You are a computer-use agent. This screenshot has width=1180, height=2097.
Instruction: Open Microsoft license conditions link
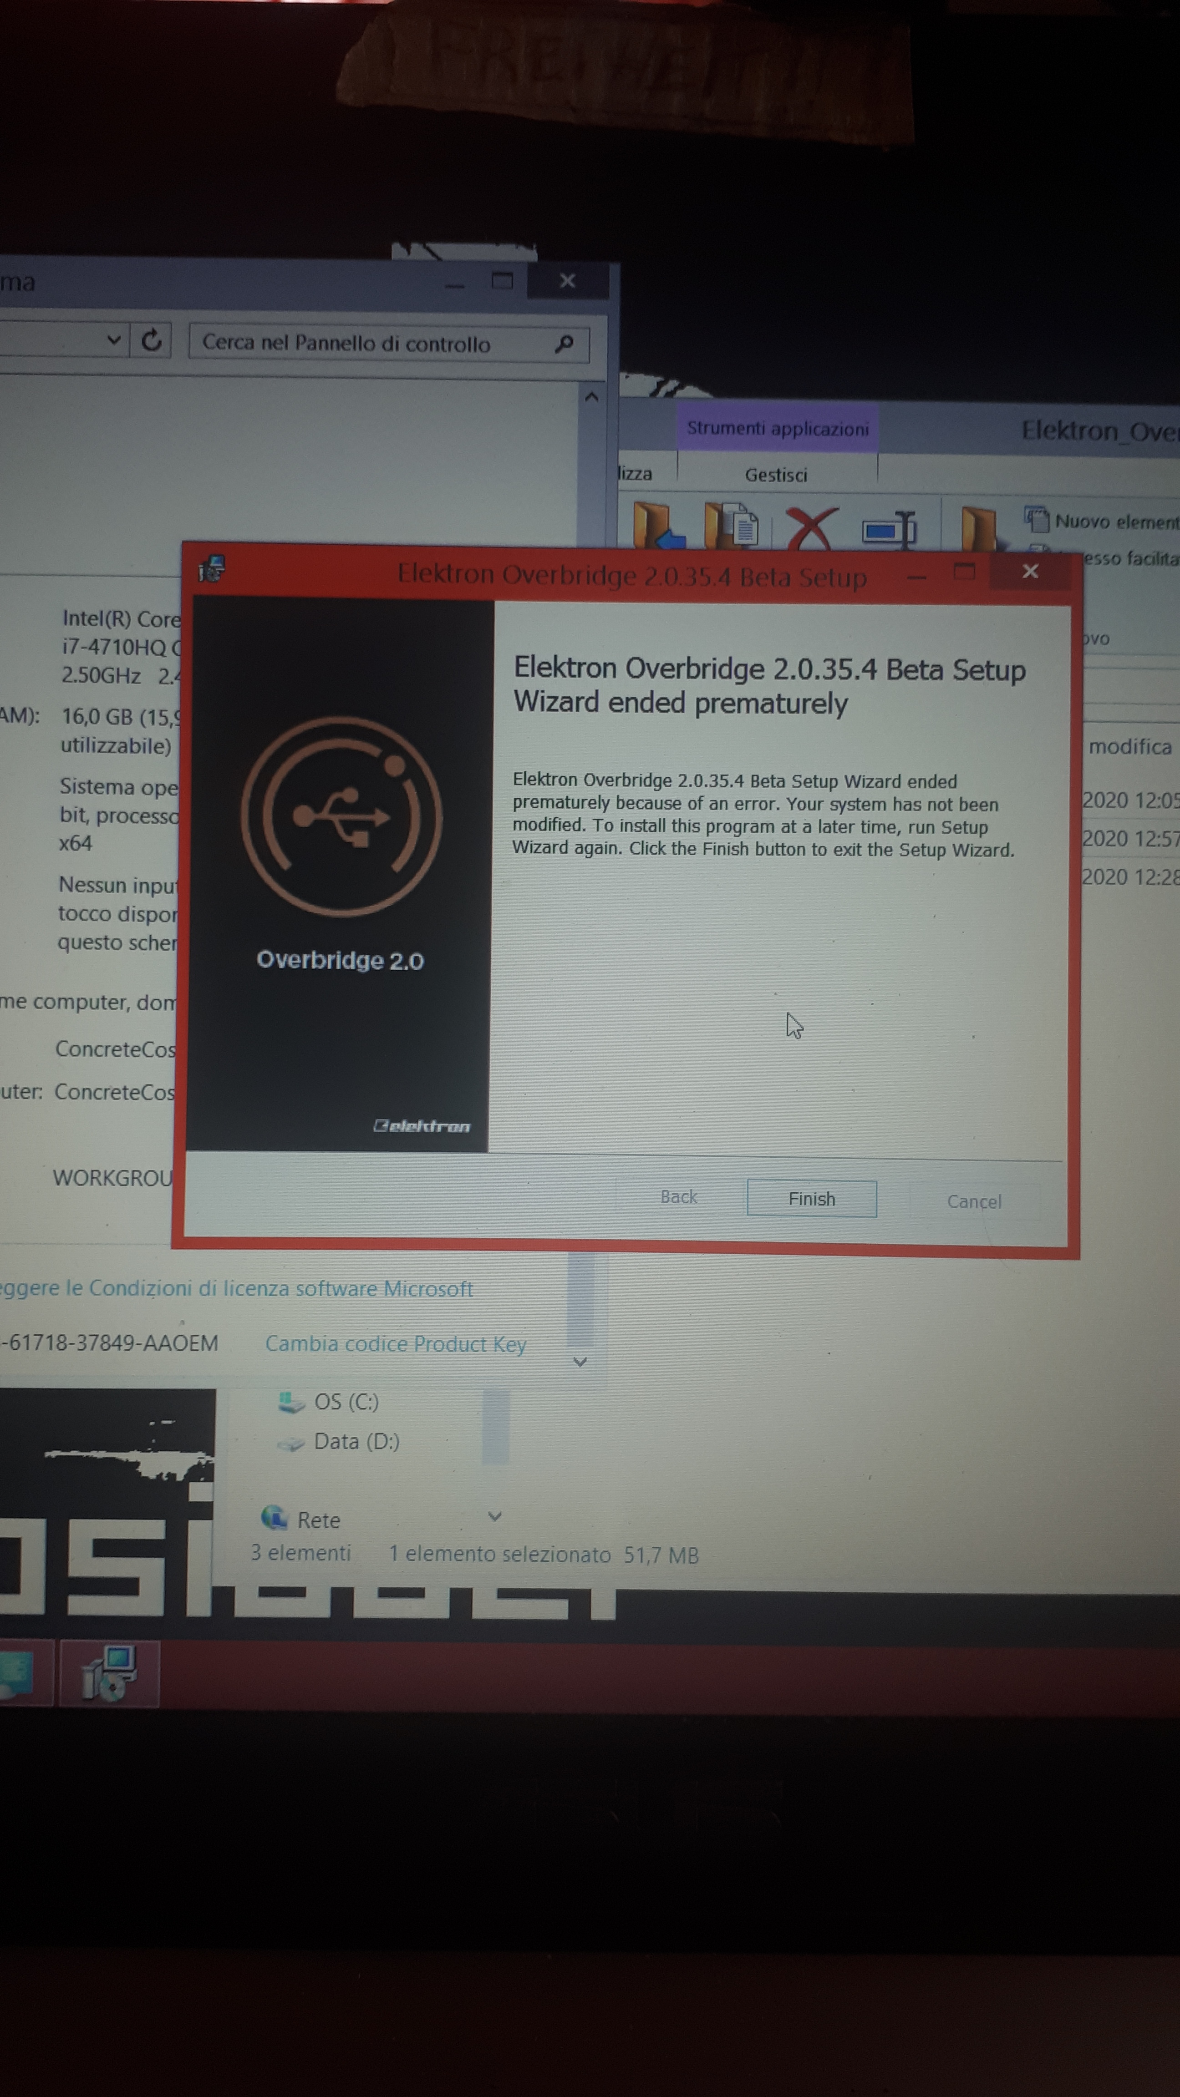click(x=236, y=1288)
